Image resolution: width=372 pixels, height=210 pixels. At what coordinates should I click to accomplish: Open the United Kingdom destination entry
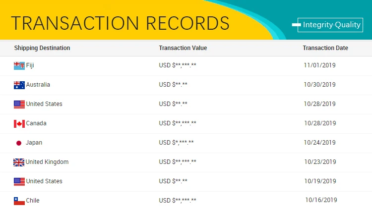[x=47, y=162]
